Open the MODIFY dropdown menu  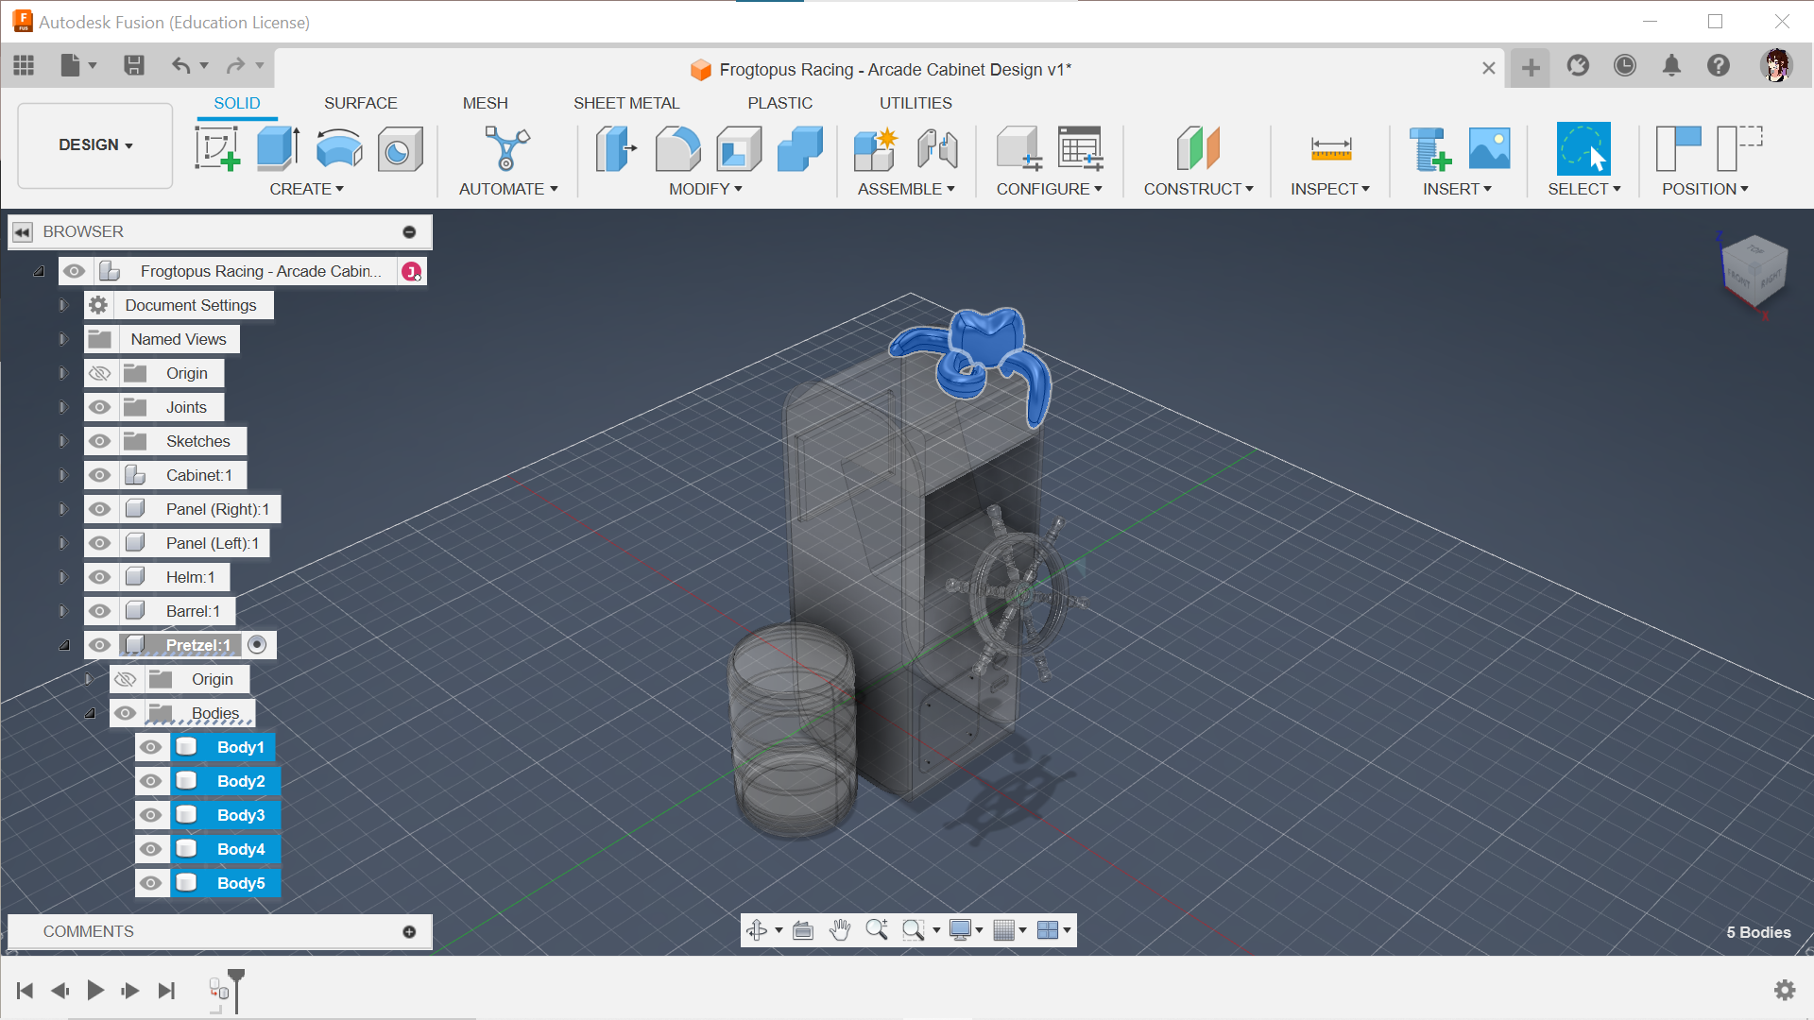click(705, 189)
